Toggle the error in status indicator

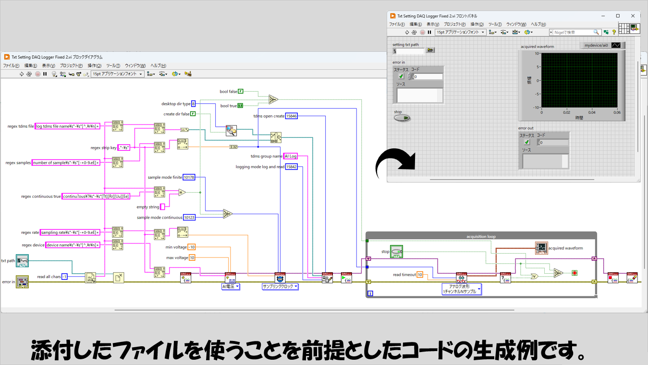click(401, 76)
